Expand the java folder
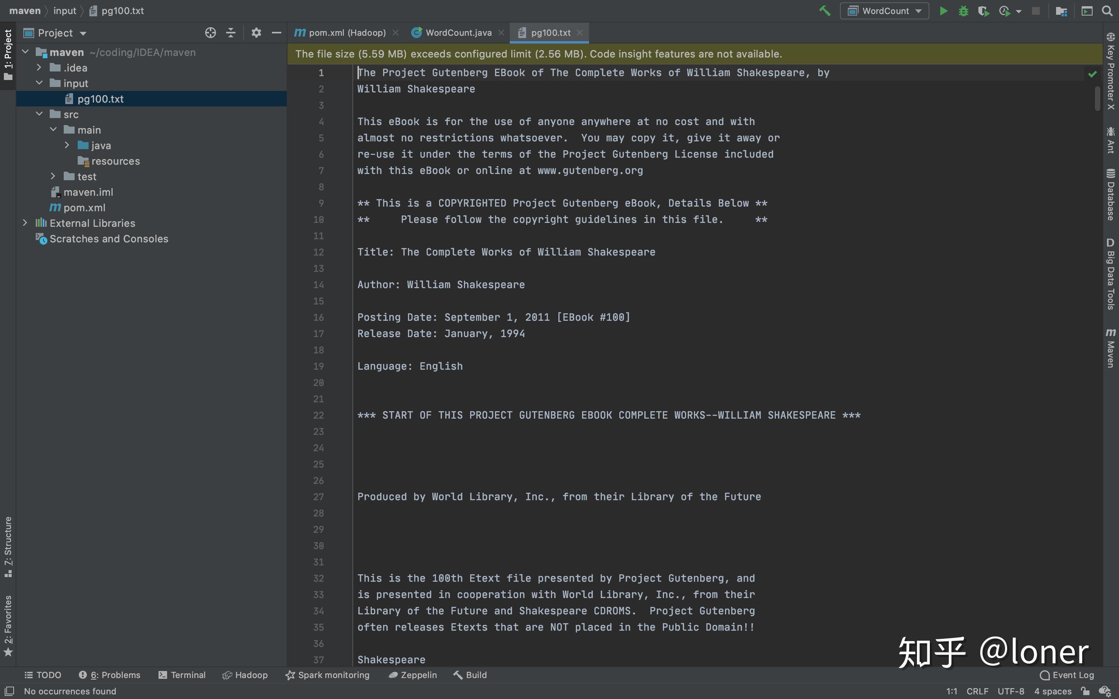This screenshot has height=699, width=1119. pyautogui.click(x=67, y=145)
